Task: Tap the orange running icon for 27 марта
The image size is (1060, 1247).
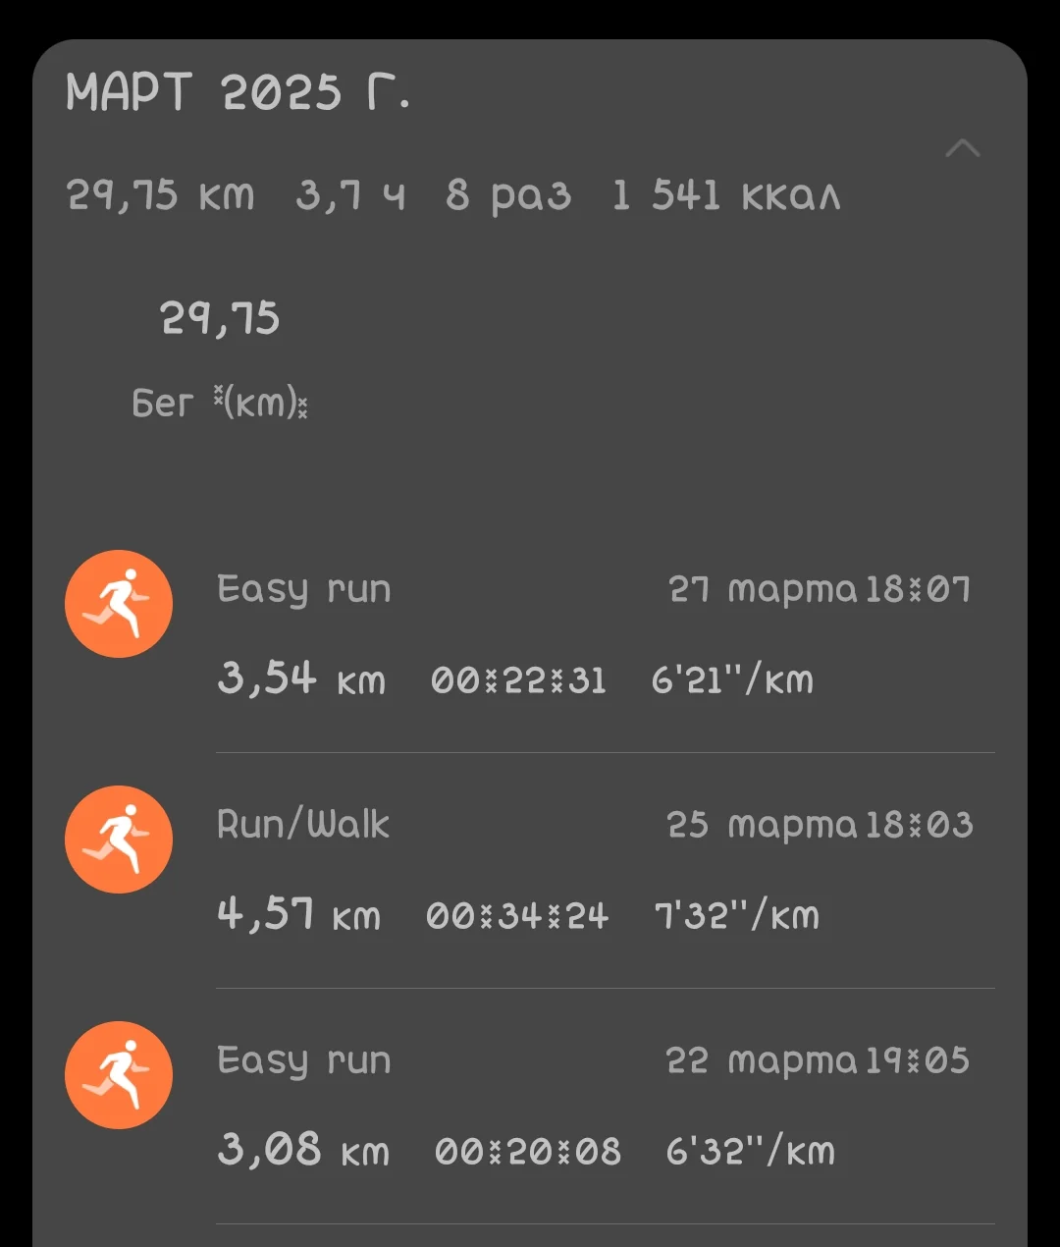Action: click(119, 604)
